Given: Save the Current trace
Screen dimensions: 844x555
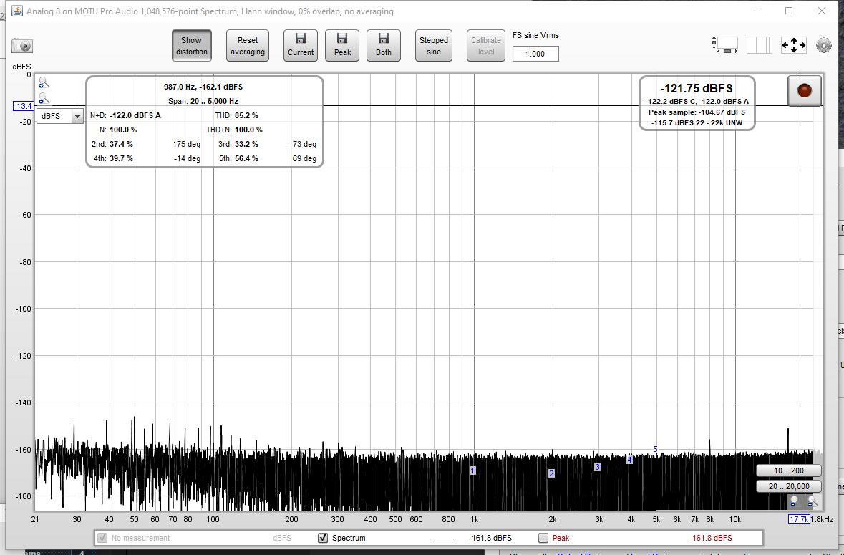Looking at the screenshot, I should point(301,46).
